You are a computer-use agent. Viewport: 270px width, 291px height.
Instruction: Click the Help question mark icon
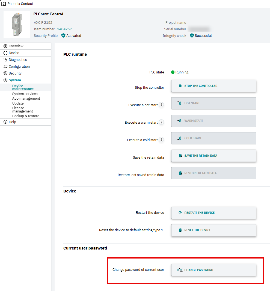(5, 122)
